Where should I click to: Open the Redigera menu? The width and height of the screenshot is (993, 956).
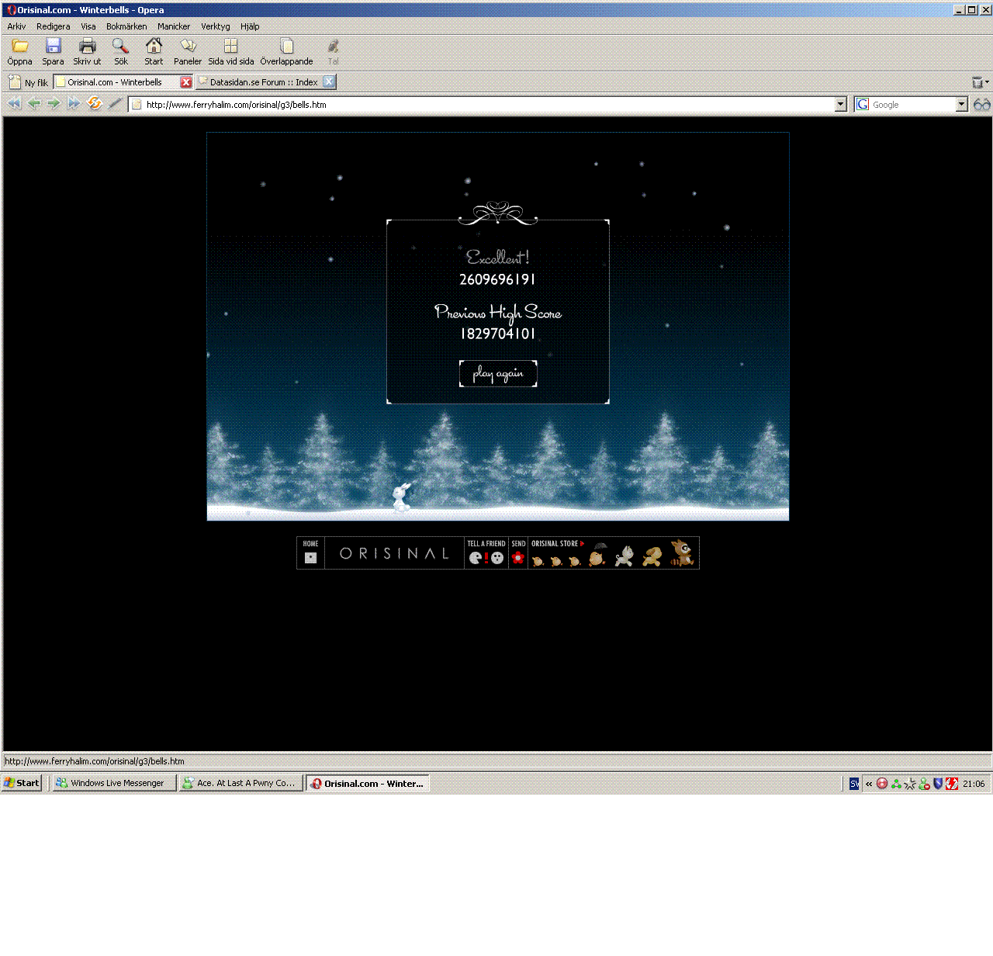pos(53,26)
